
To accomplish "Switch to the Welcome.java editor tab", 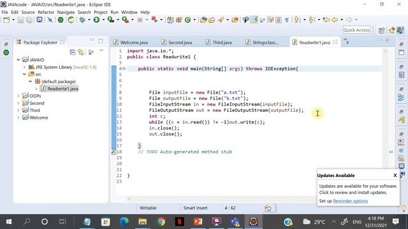I will (131, 43).
